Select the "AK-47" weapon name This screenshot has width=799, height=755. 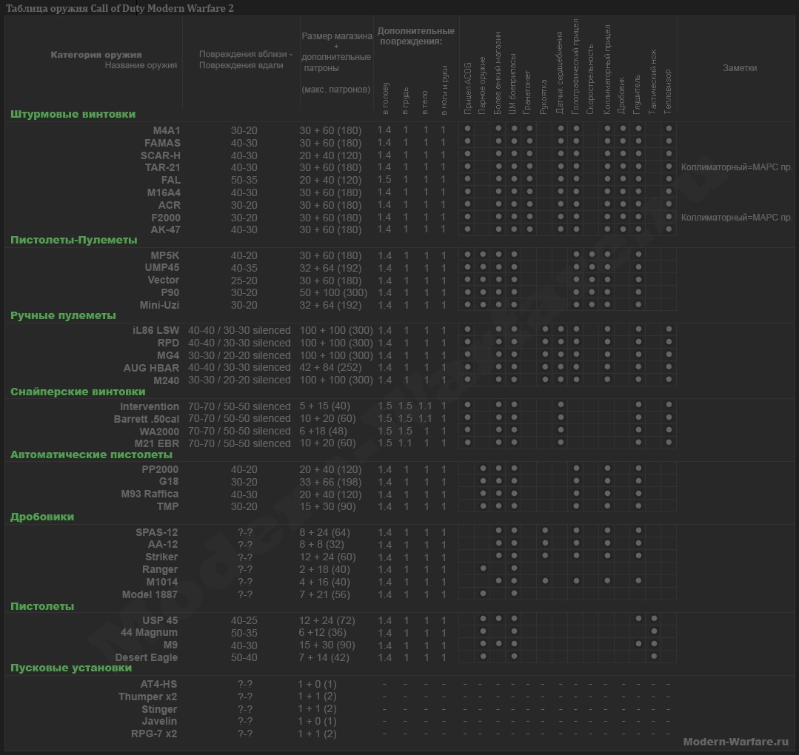166,229
